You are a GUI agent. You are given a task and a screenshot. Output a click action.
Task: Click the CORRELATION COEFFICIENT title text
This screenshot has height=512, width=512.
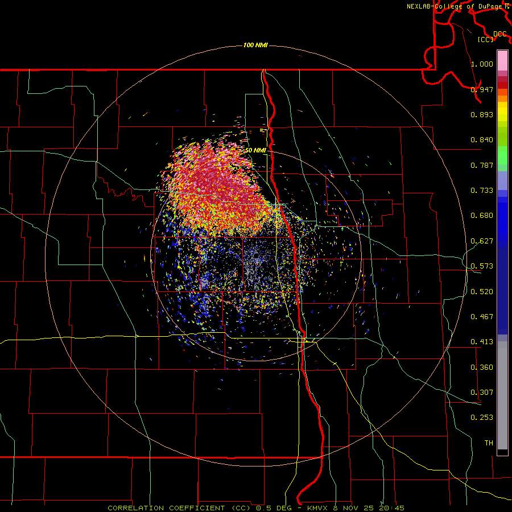(167, 508)
